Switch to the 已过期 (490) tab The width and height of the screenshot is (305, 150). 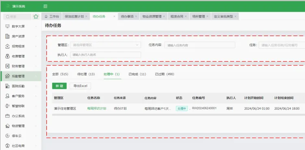coord(165,74)
